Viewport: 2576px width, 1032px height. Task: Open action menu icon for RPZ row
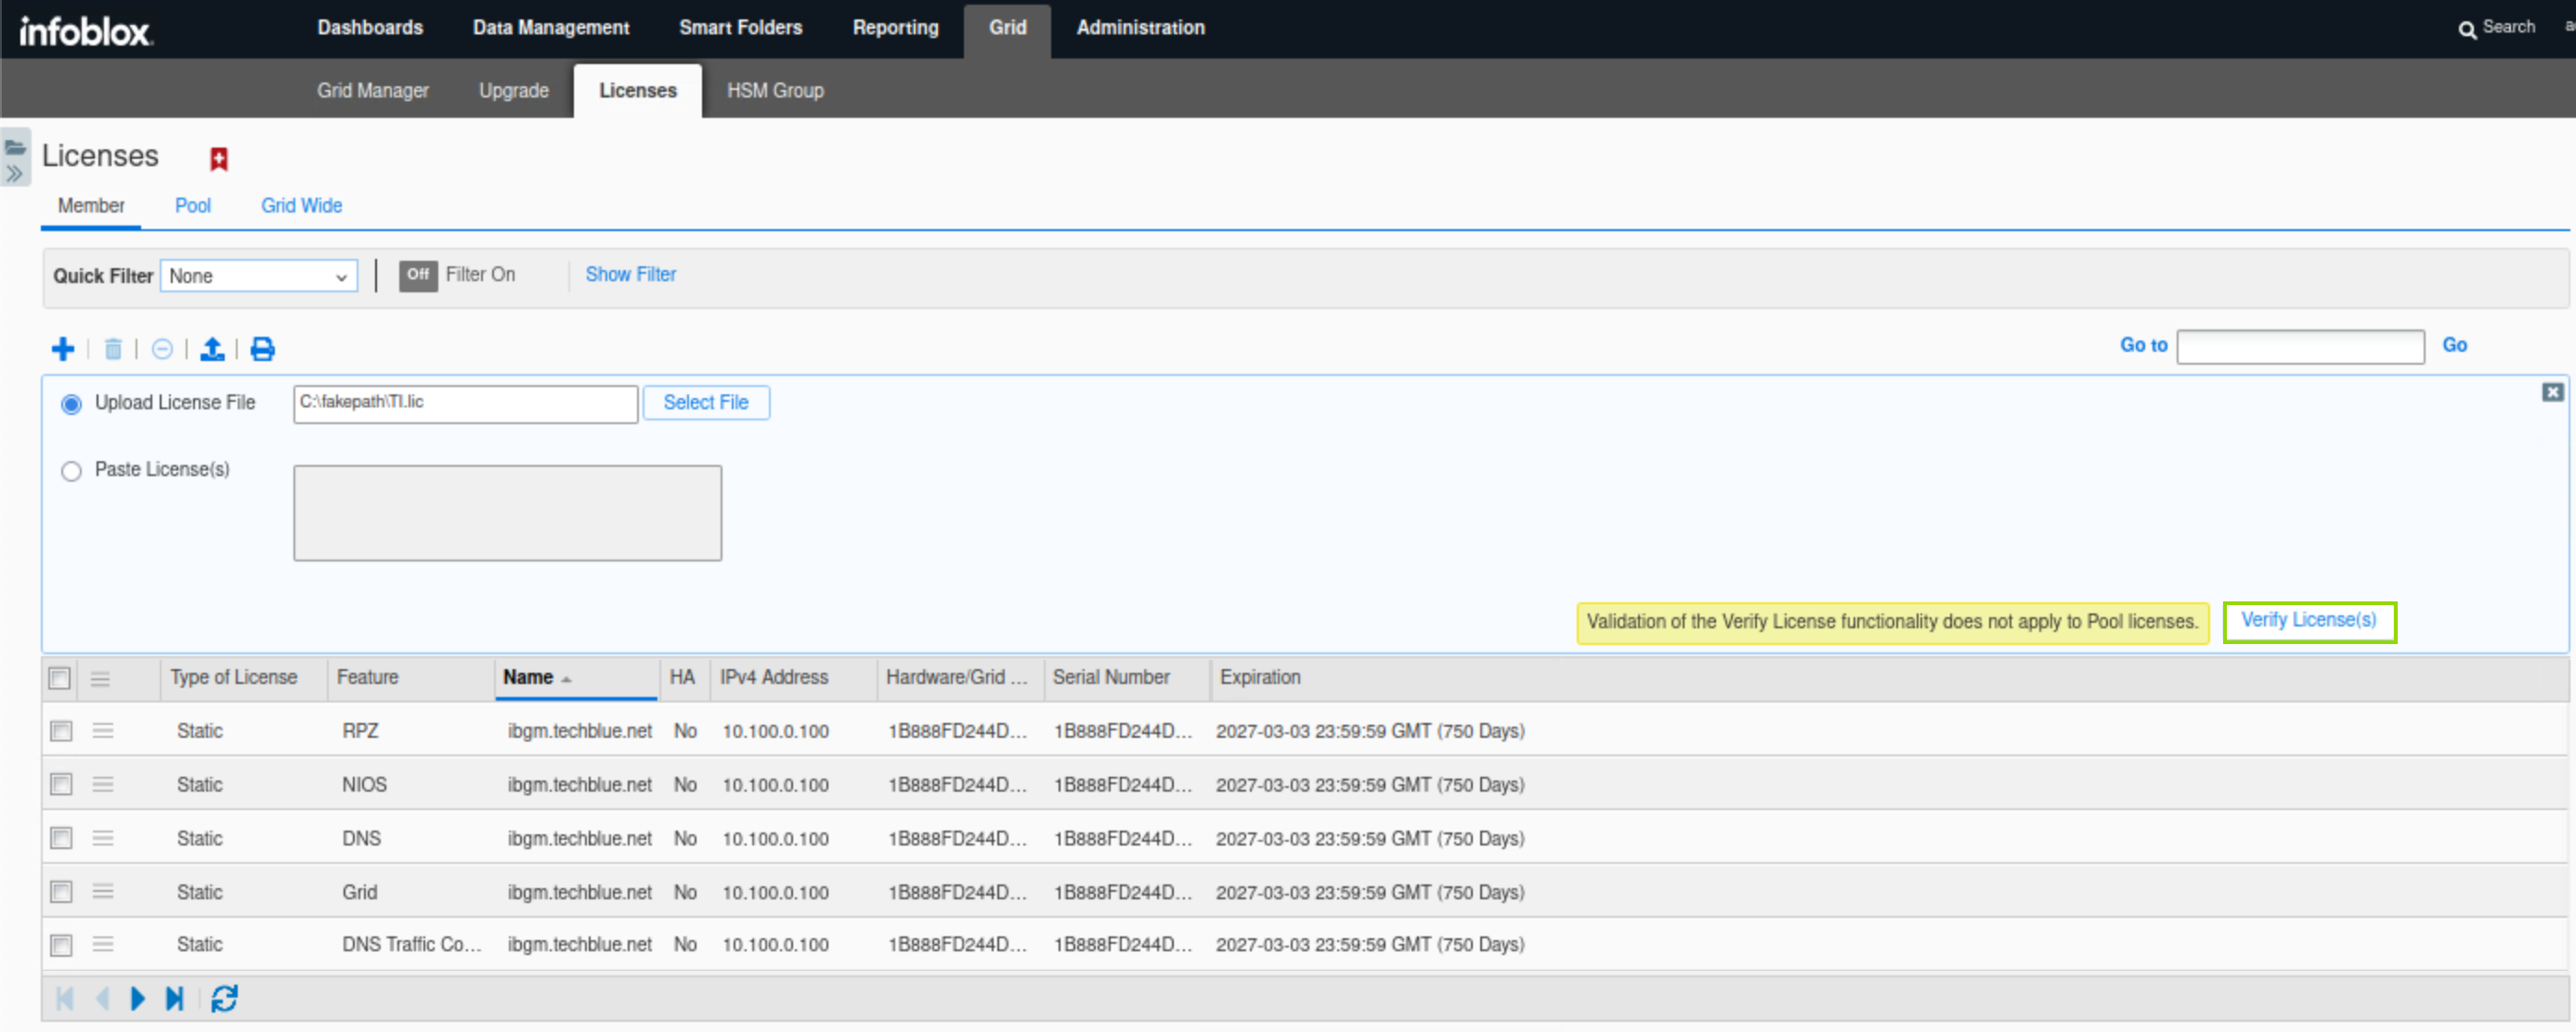coord(103,730)
